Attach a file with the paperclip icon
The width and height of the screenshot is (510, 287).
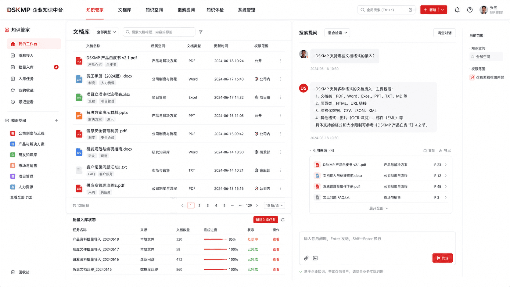pyautogui.click(x=306, y=258)
